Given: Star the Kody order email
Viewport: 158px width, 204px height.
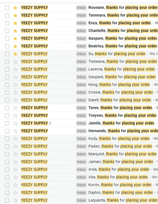Looking at the screenshot, I should pos(15,139).
